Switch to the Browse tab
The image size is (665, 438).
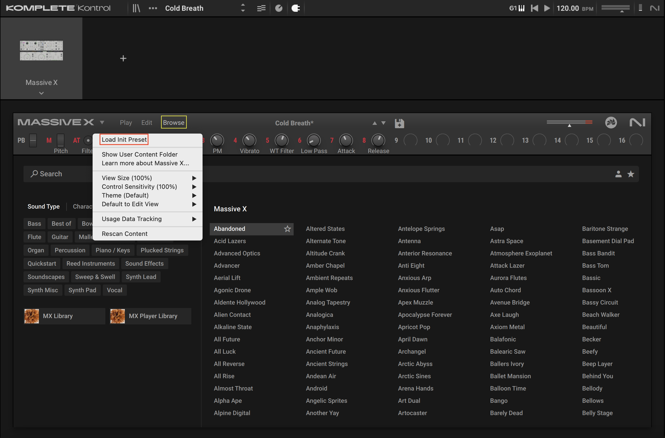pyautogui.click(x=173, y=123)
